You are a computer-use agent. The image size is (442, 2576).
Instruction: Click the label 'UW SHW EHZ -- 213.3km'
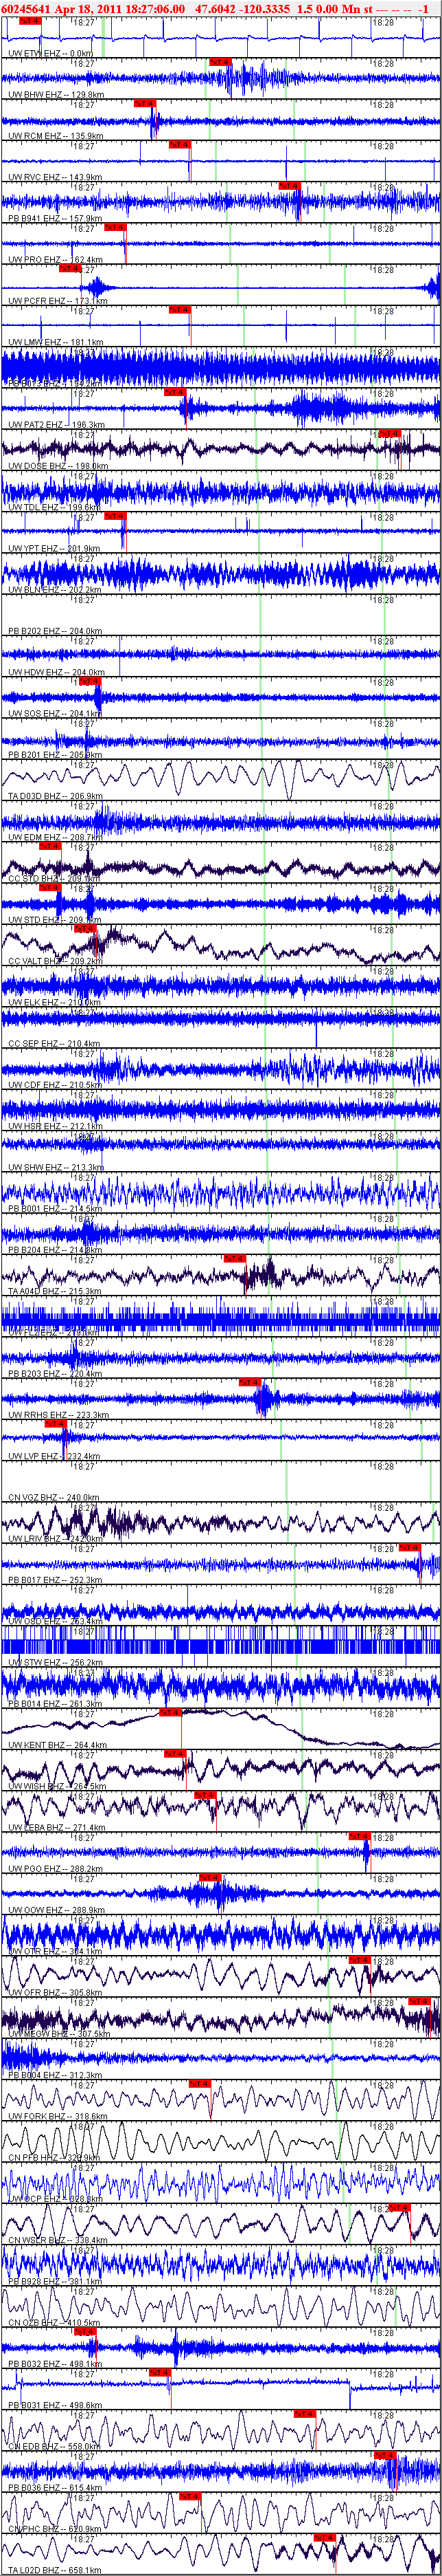tap(56, 1167)
